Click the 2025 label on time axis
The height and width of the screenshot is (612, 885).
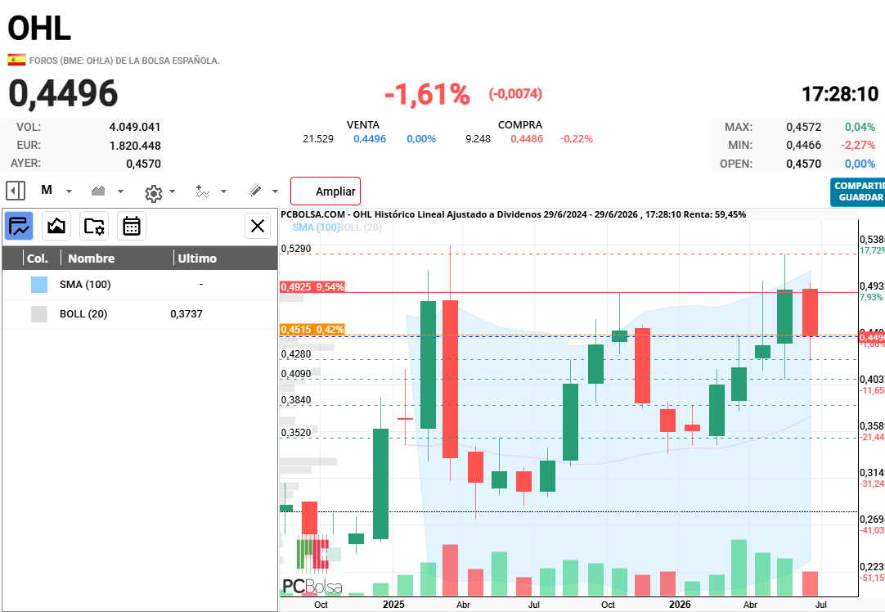(393, 604)
